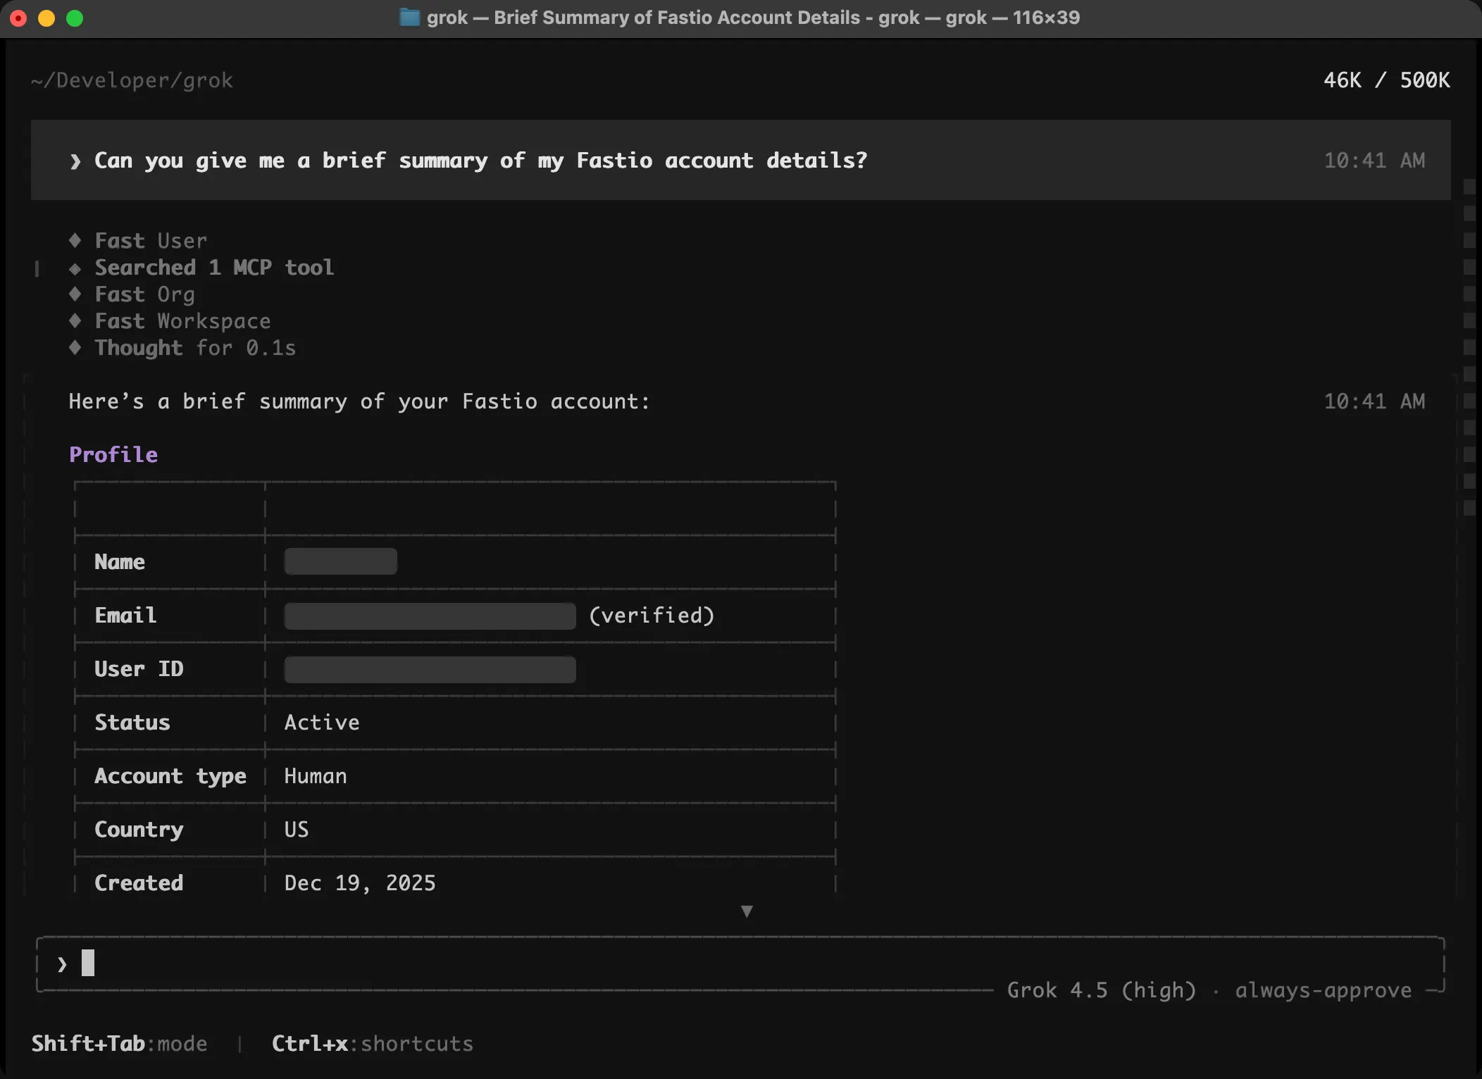Click the redacted Name value
Viewport: 1482px width, 1079px height.
click(x=340, y=561)
